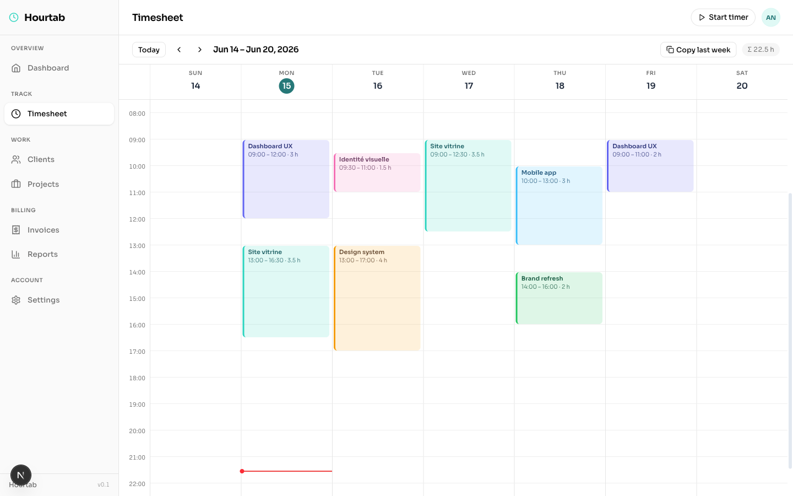This screenshot has height=496, width=793.
Task: Click the 18:00 time label
Action: pos(137,378)
